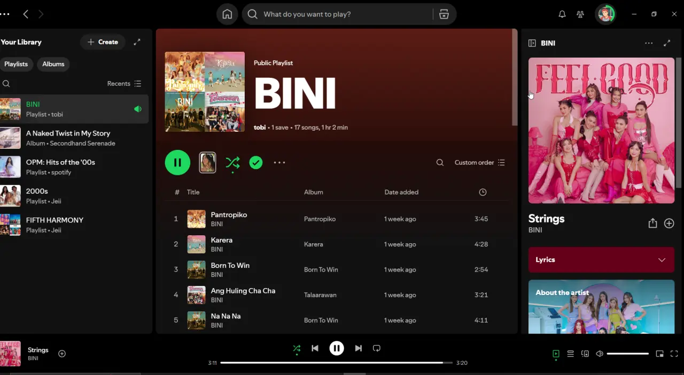The height and width of the screenshot is (375, 684).
Task: Toggle shuffle in the bottom player bar
Action: 297,348
